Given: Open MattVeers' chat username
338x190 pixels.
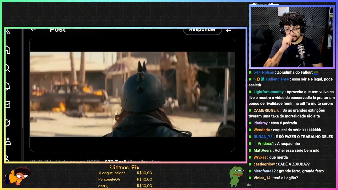Looking at the screenshot, I should [x=262, y=150].
